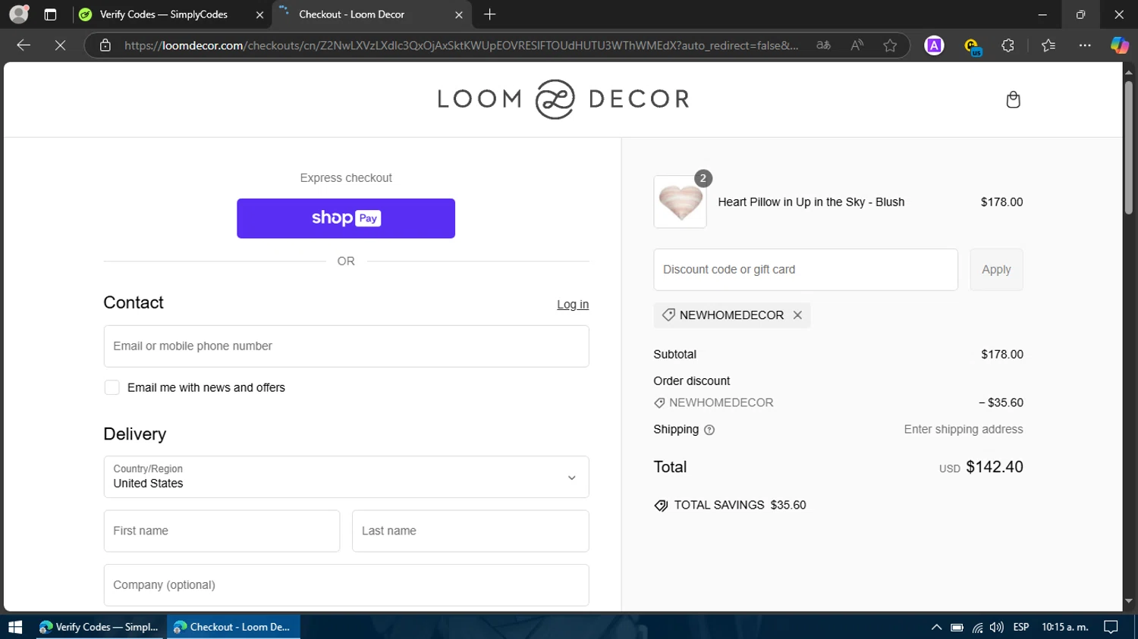Open the tab actions menu icon
This screenshot has height=639, width=1138.
point(50,14)
